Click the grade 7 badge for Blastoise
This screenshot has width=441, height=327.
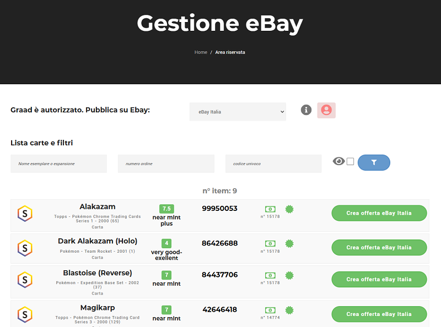[166, 275]
